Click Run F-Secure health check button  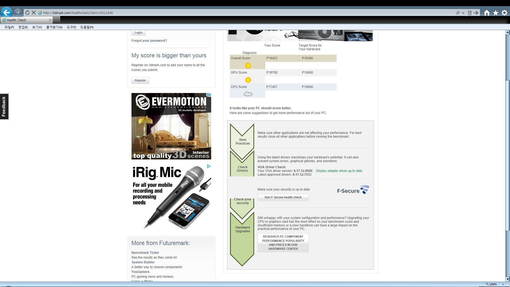(283, 197)
